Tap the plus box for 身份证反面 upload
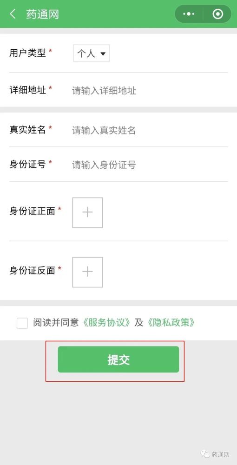Image resolution: width=237 pixels, height=465 pixels. coord(87,272)
